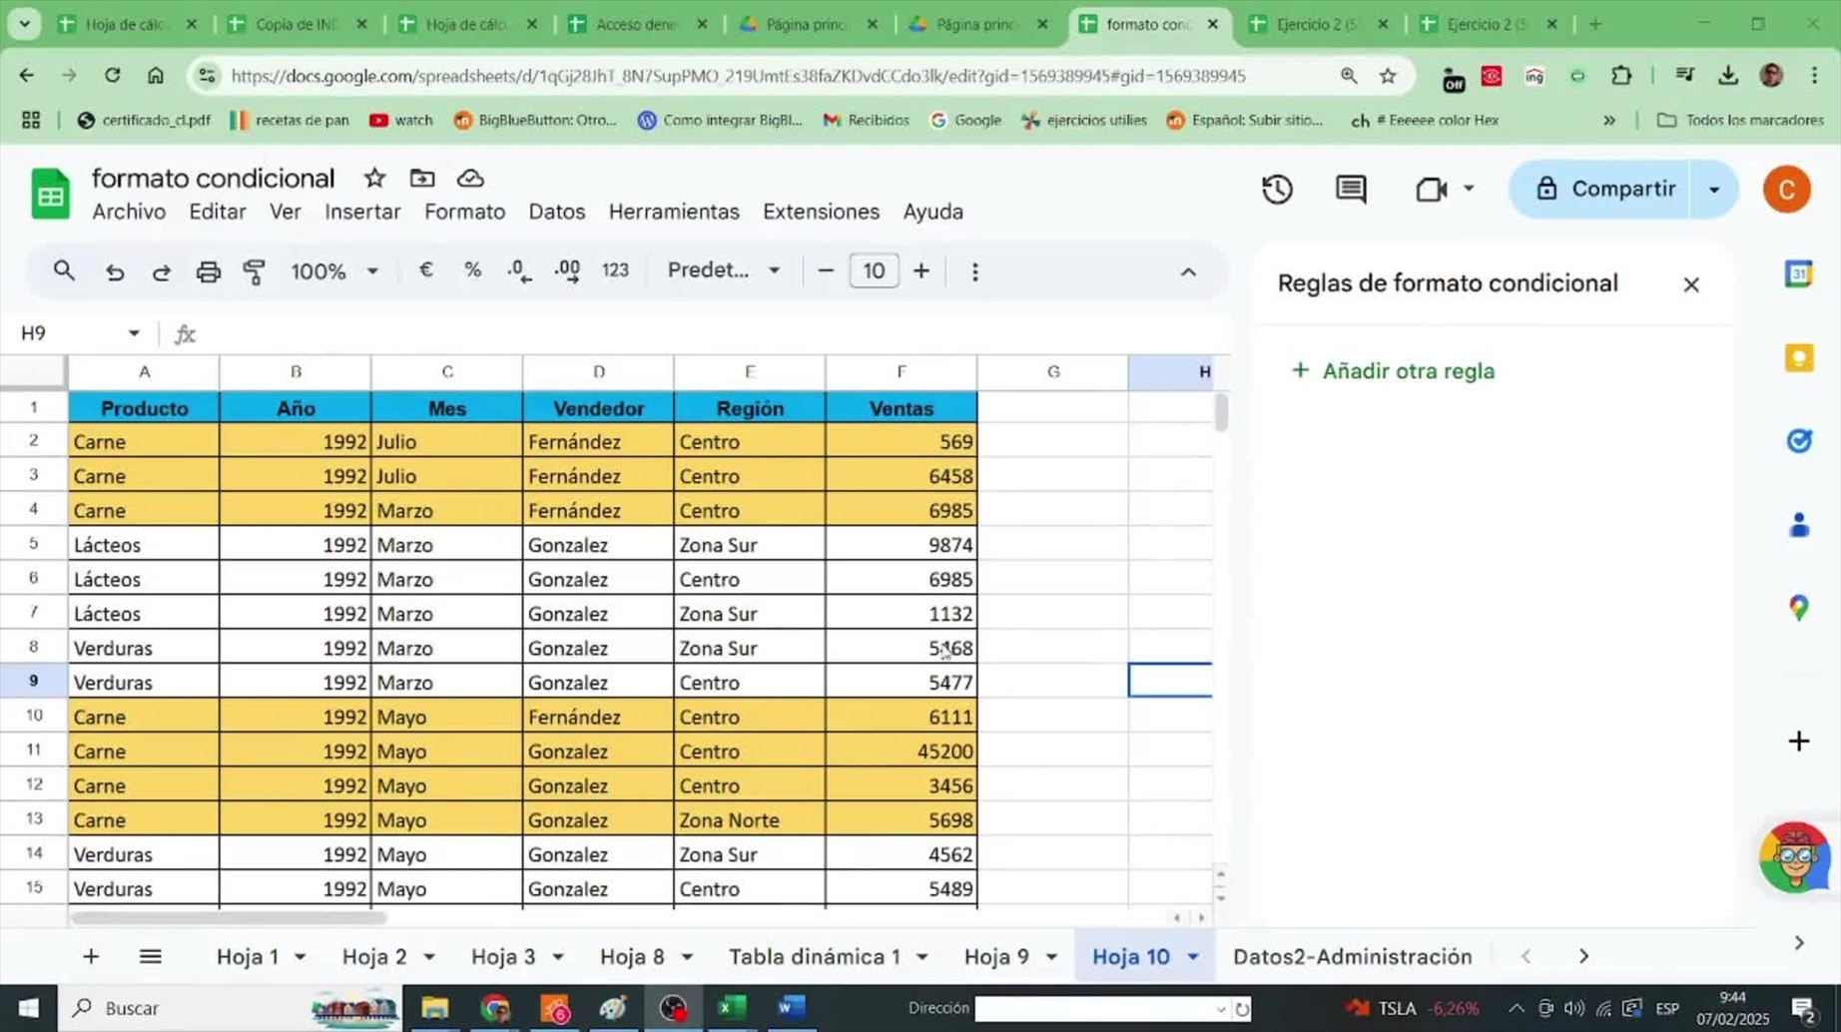The image size is (1841, 1032).
Task: Open the comments icon
Action: [x=1351, y=189]
